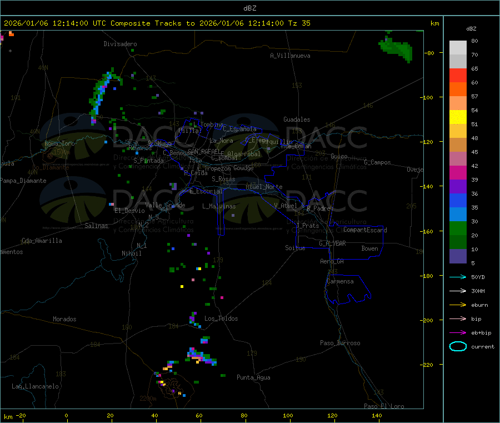
Task: Click the A_Villanueva map label
Action: [290, 56]
